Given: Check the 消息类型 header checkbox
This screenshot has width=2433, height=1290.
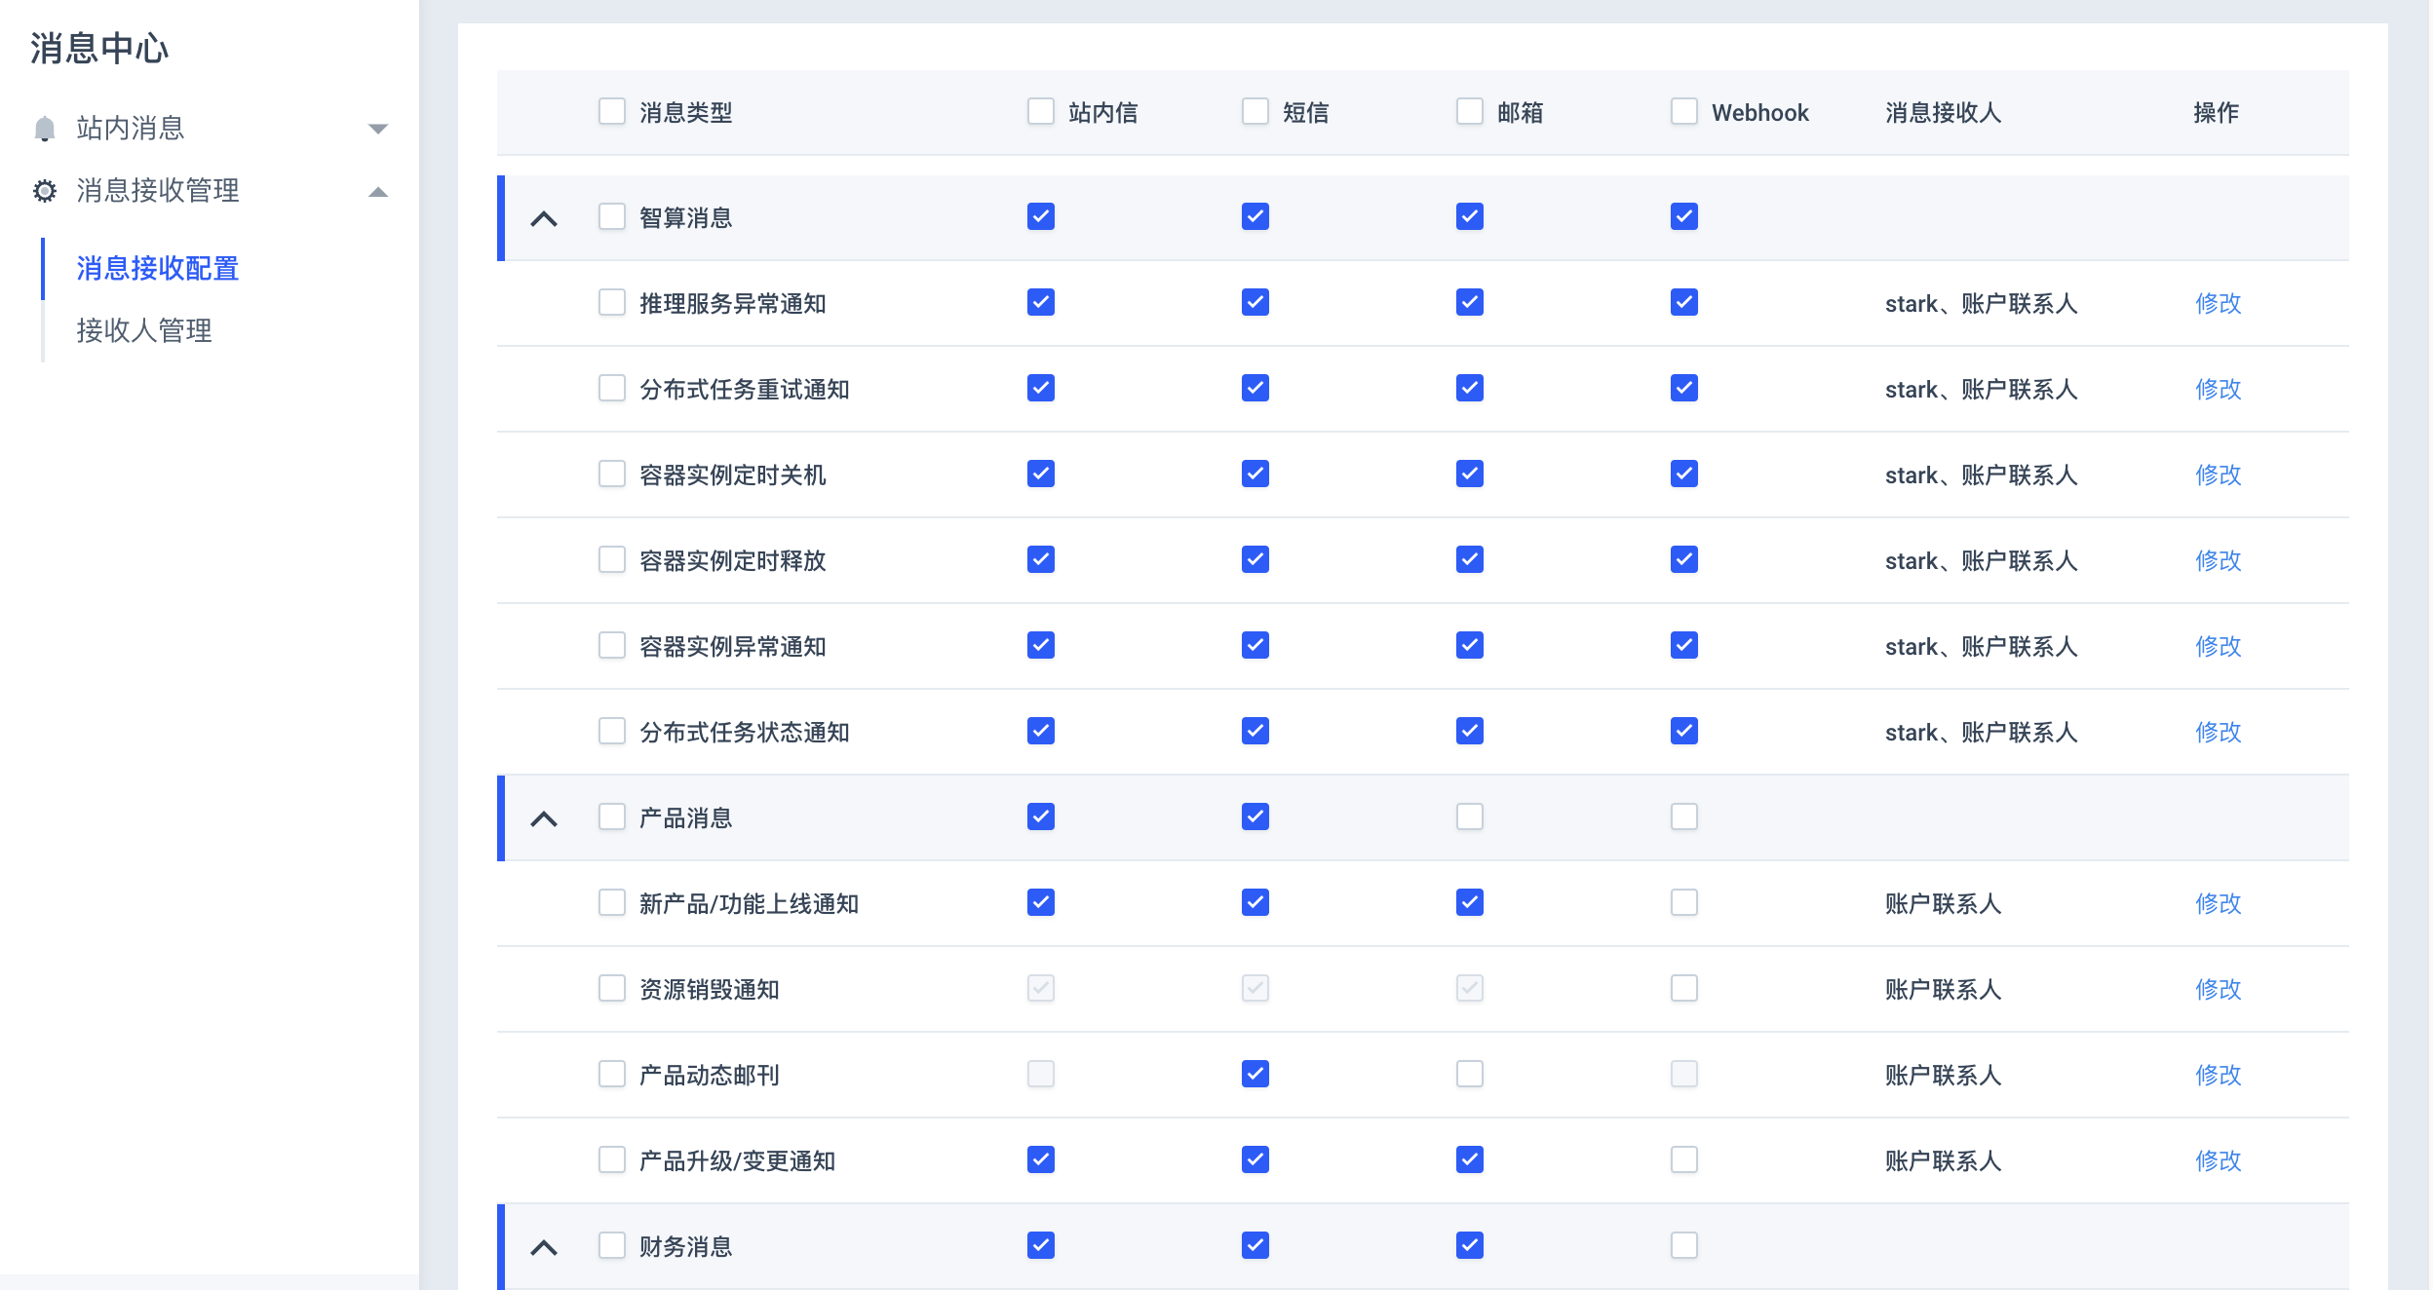Looking at the screenshot, I should (x=612, y=111).
